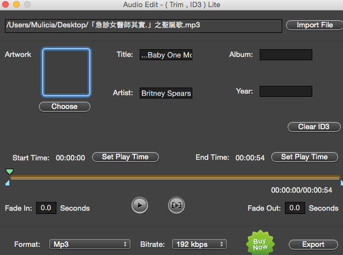Click the empty Album field
Screen dimensions: 343x255
pos(286,55)
